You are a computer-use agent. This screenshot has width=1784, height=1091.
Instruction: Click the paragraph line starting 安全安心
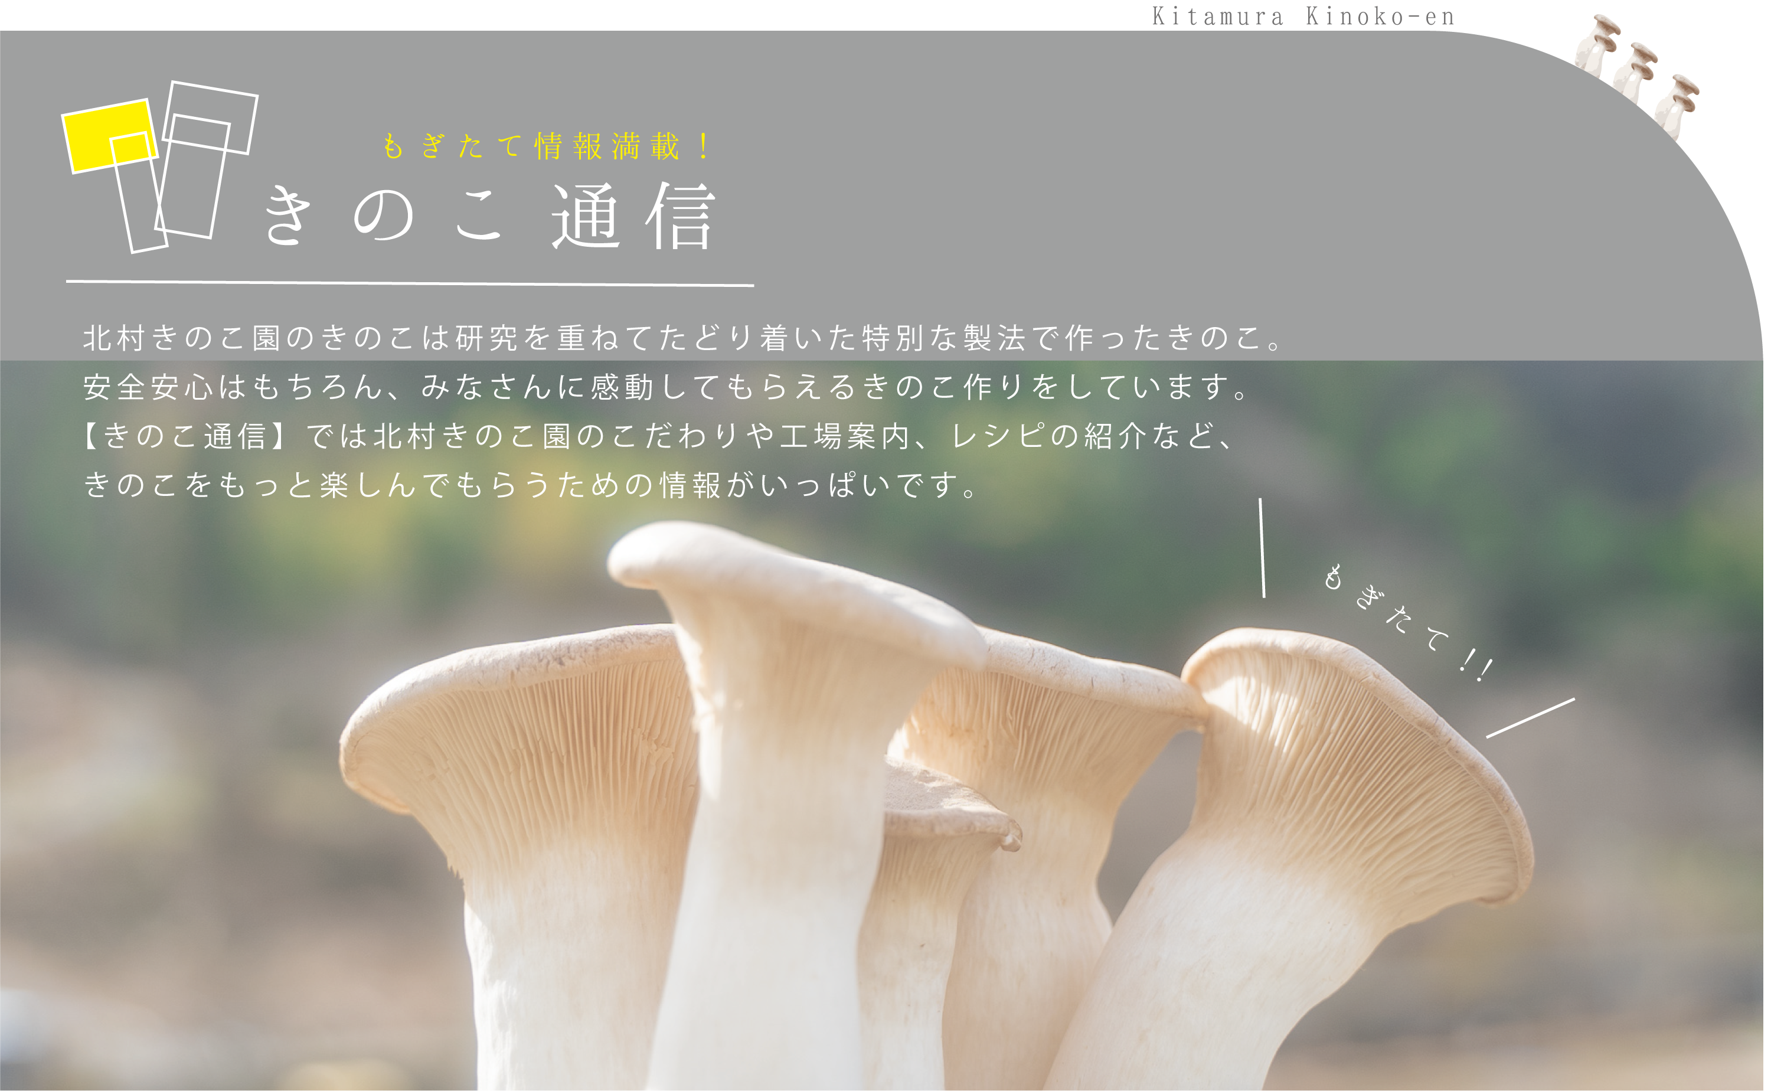click(665, 387)
